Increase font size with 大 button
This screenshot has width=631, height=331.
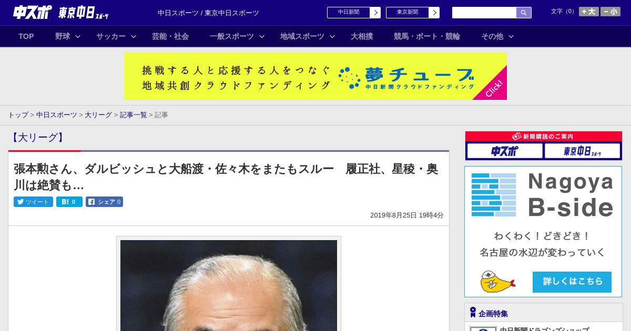point(589,12)
